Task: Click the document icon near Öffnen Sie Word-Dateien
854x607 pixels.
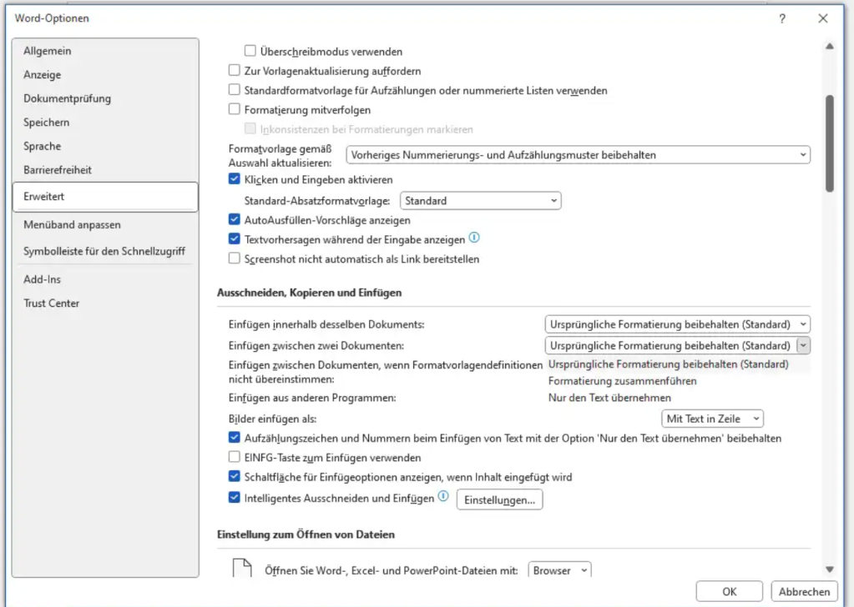Action: 242,567
